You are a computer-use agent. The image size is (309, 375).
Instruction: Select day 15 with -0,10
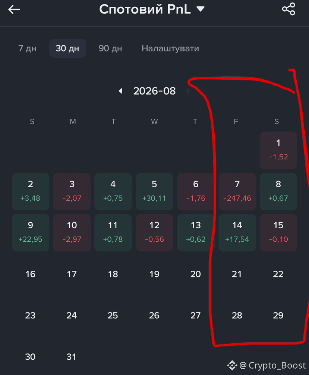(278, 233)
